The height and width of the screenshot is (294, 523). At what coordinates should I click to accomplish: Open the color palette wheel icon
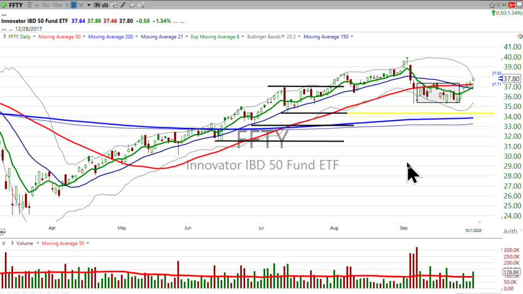(x=520, y=36)
